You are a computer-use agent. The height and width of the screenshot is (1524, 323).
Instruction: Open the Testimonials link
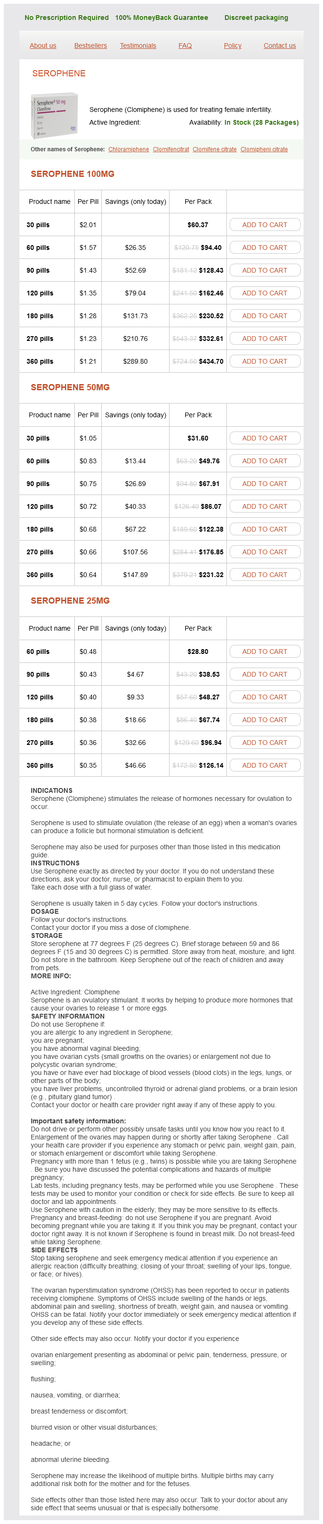point(138,46)
